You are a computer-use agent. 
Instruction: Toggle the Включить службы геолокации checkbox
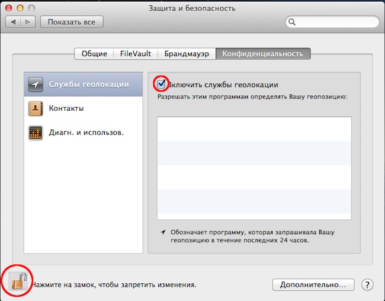161,84
